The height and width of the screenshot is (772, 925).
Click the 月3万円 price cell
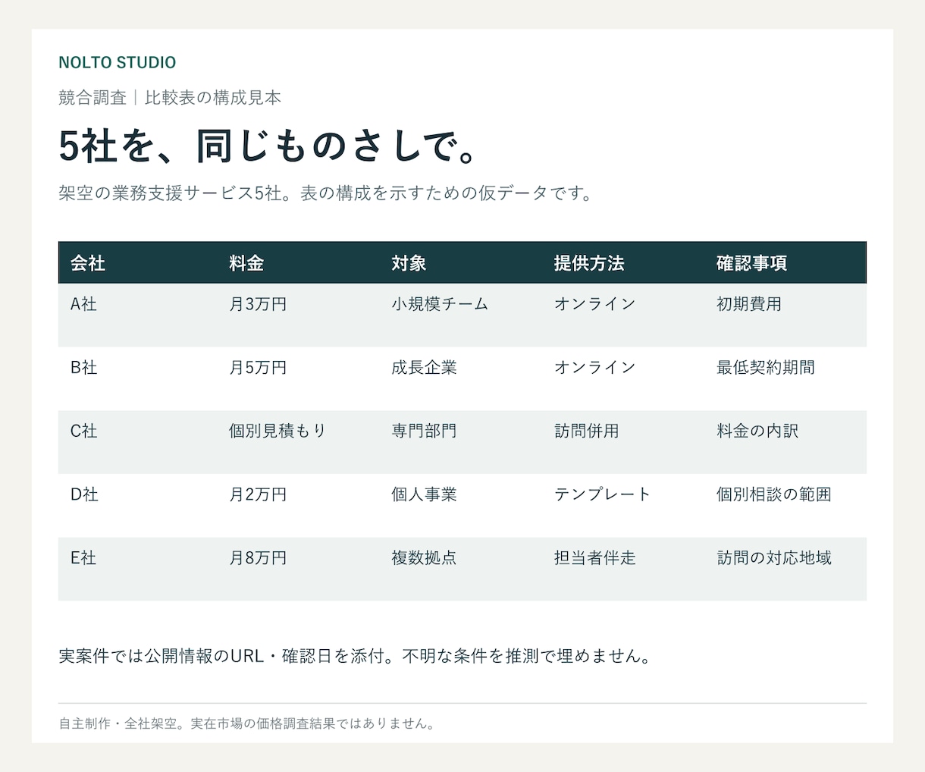click(258, 304)
